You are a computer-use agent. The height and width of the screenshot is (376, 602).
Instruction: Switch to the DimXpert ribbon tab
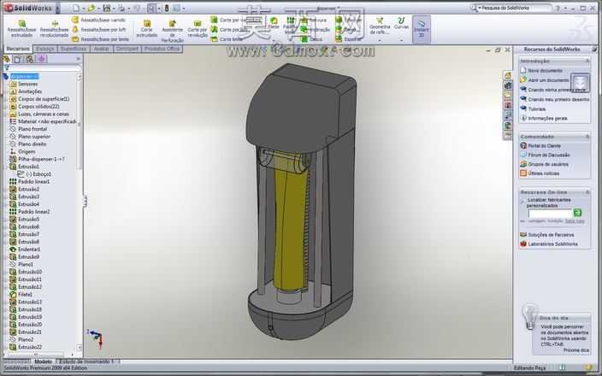pyautogui.click(x=127, y=49)
